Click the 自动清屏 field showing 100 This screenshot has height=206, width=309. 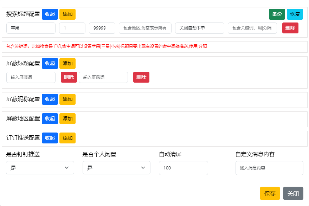[184, 168]
